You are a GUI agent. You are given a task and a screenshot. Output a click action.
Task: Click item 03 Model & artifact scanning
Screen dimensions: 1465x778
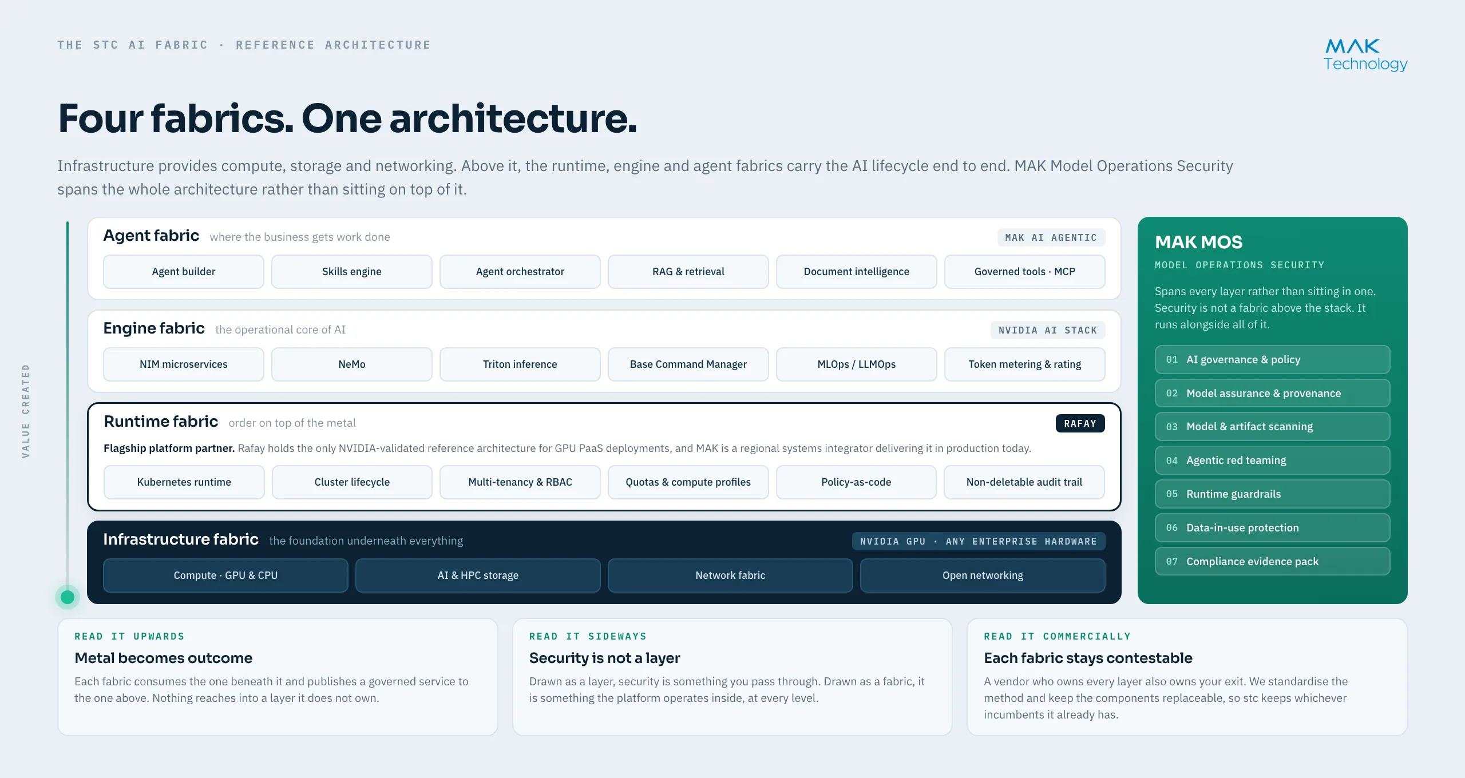(x=1272, y=427)
